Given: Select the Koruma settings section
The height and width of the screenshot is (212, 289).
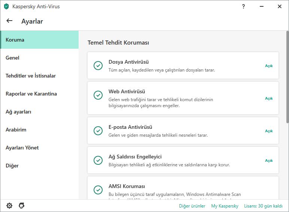Looking at the screenshot, I should (40, 40).
